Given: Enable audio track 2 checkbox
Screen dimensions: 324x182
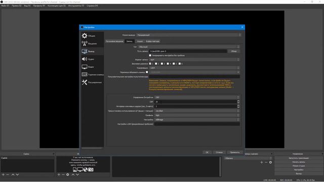Looking at the screenshot, I should (x=156, y=64).
